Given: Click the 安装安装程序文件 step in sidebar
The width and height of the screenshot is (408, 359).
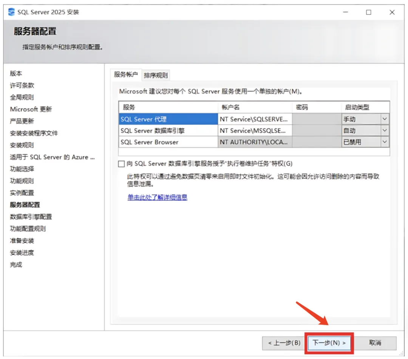Looking at the screenshot, I should tap(34, 133).
